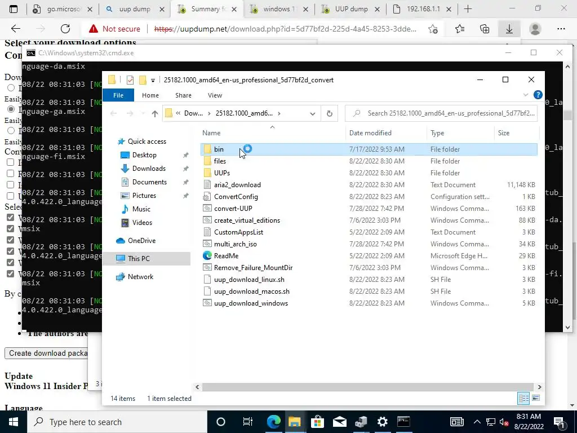The width and height of the screenshot is (577, 433).
Task: Sort files by the Type column
Action: (460, 133)
